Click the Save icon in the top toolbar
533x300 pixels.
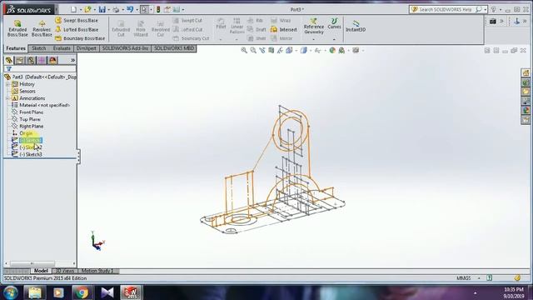102,9
